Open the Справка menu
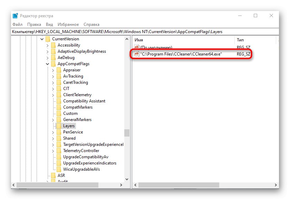 (91, 24)
